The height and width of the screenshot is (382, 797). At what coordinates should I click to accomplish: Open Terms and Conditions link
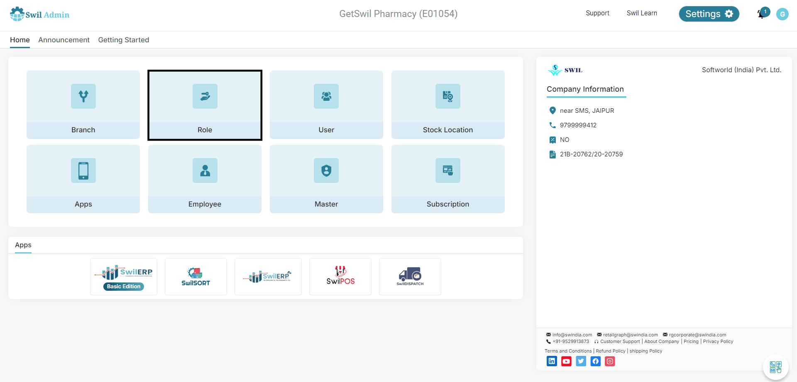click(568, 351)
